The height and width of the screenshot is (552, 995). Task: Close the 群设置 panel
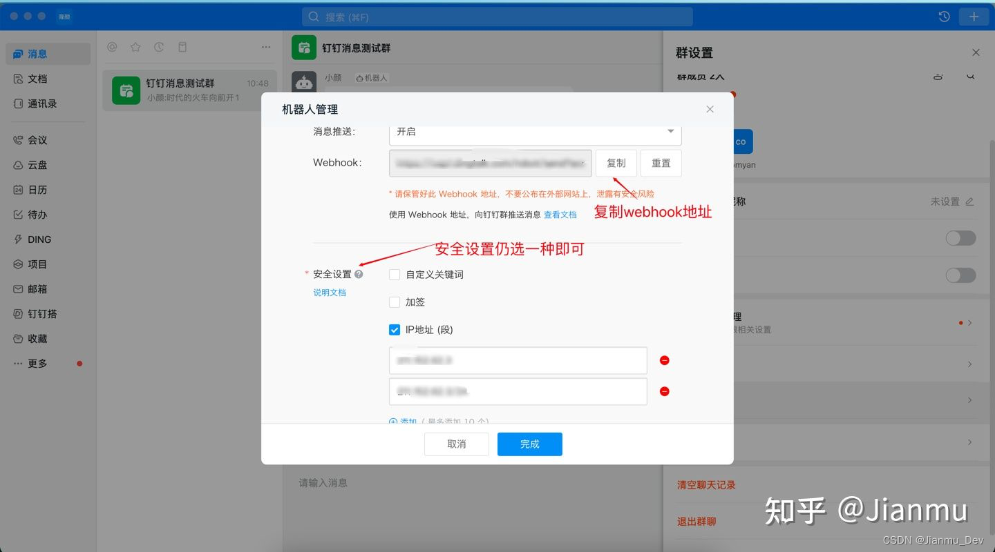tap(976, 52)
